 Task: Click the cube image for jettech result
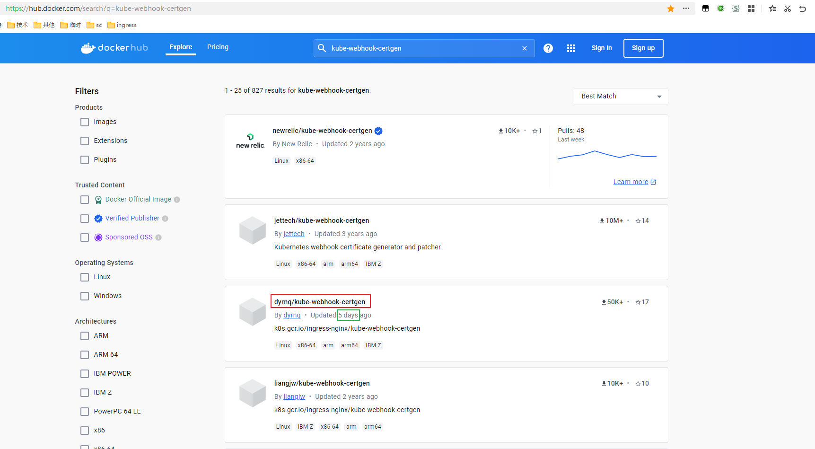tap(253, 230)
